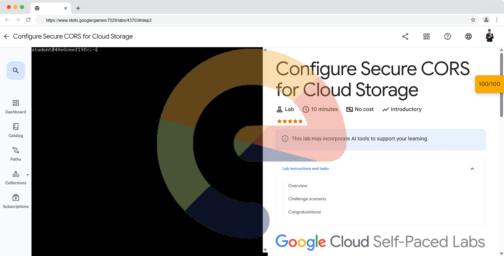Bookmark this page with the star icon
Image resolution: width=504 pixels, height=256 pixels.
(473, 20)
